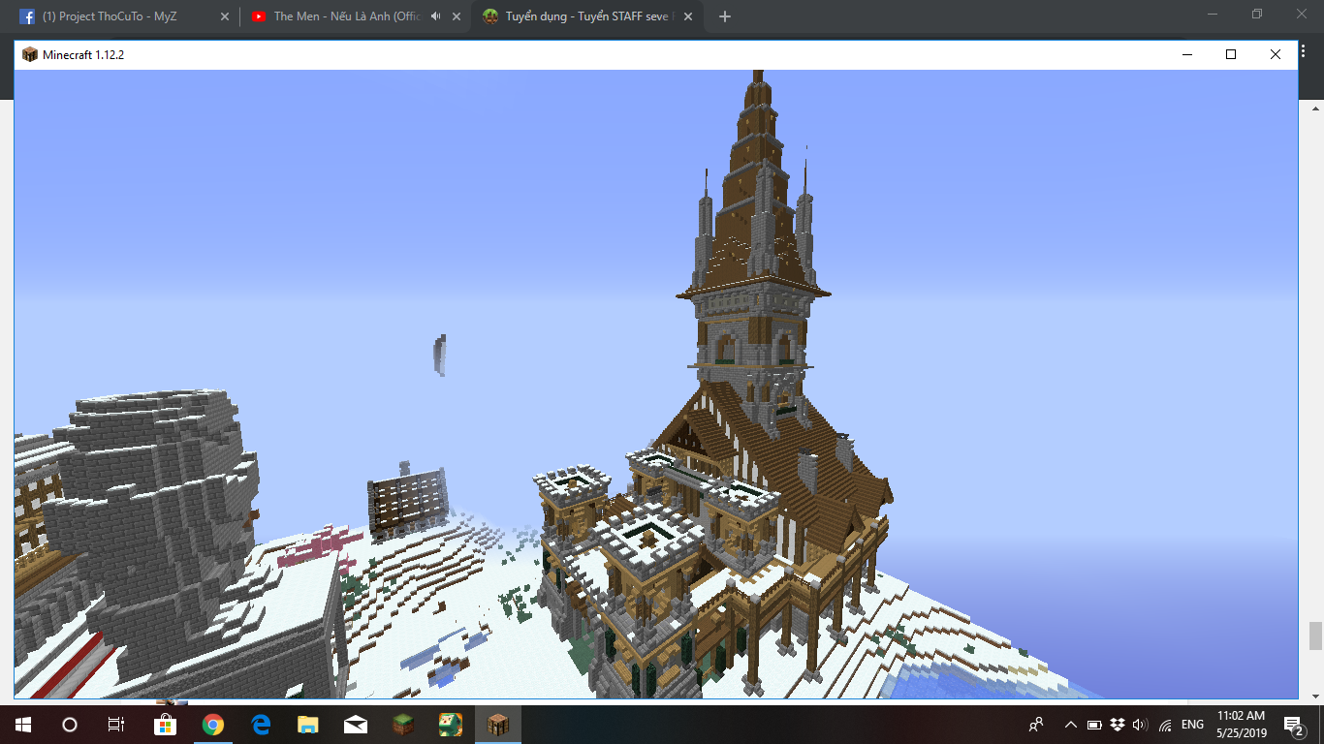Check battery status in tray
The height and width of the screenshot is (744, 1324).
pos(1094,725)
